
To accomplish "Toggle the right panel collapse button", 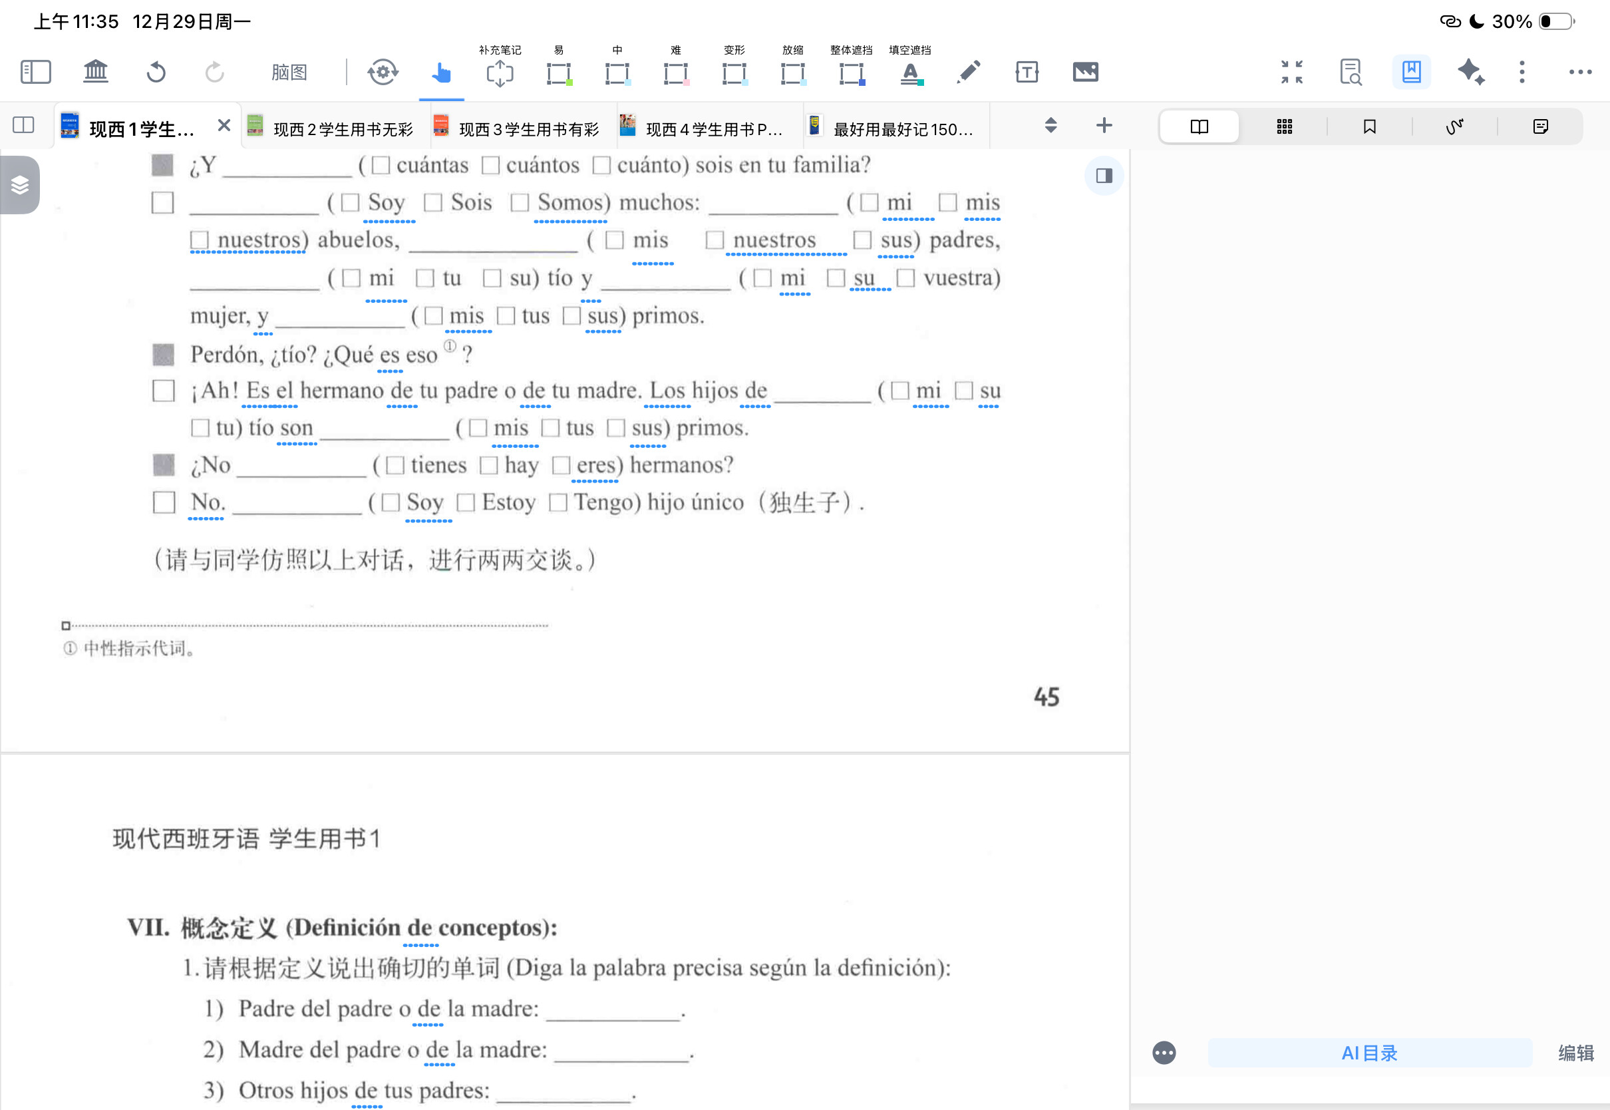I will (1104, 176).
